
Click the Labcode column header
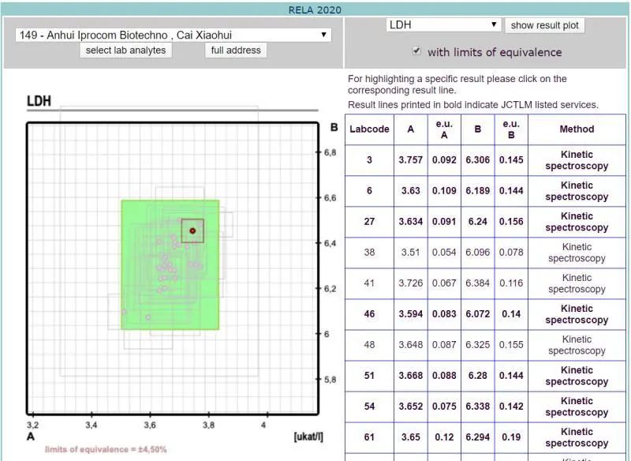(369, 129)
